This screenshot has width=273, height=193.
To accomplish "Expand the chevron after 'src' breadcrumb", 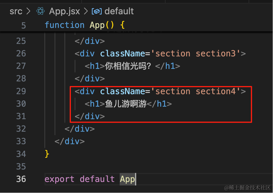I will (28, 11).
